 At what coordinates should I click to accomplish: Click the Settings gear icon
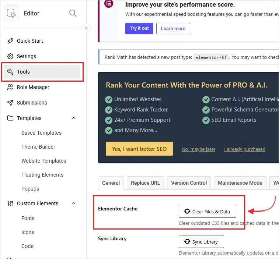tap(10, 56)
